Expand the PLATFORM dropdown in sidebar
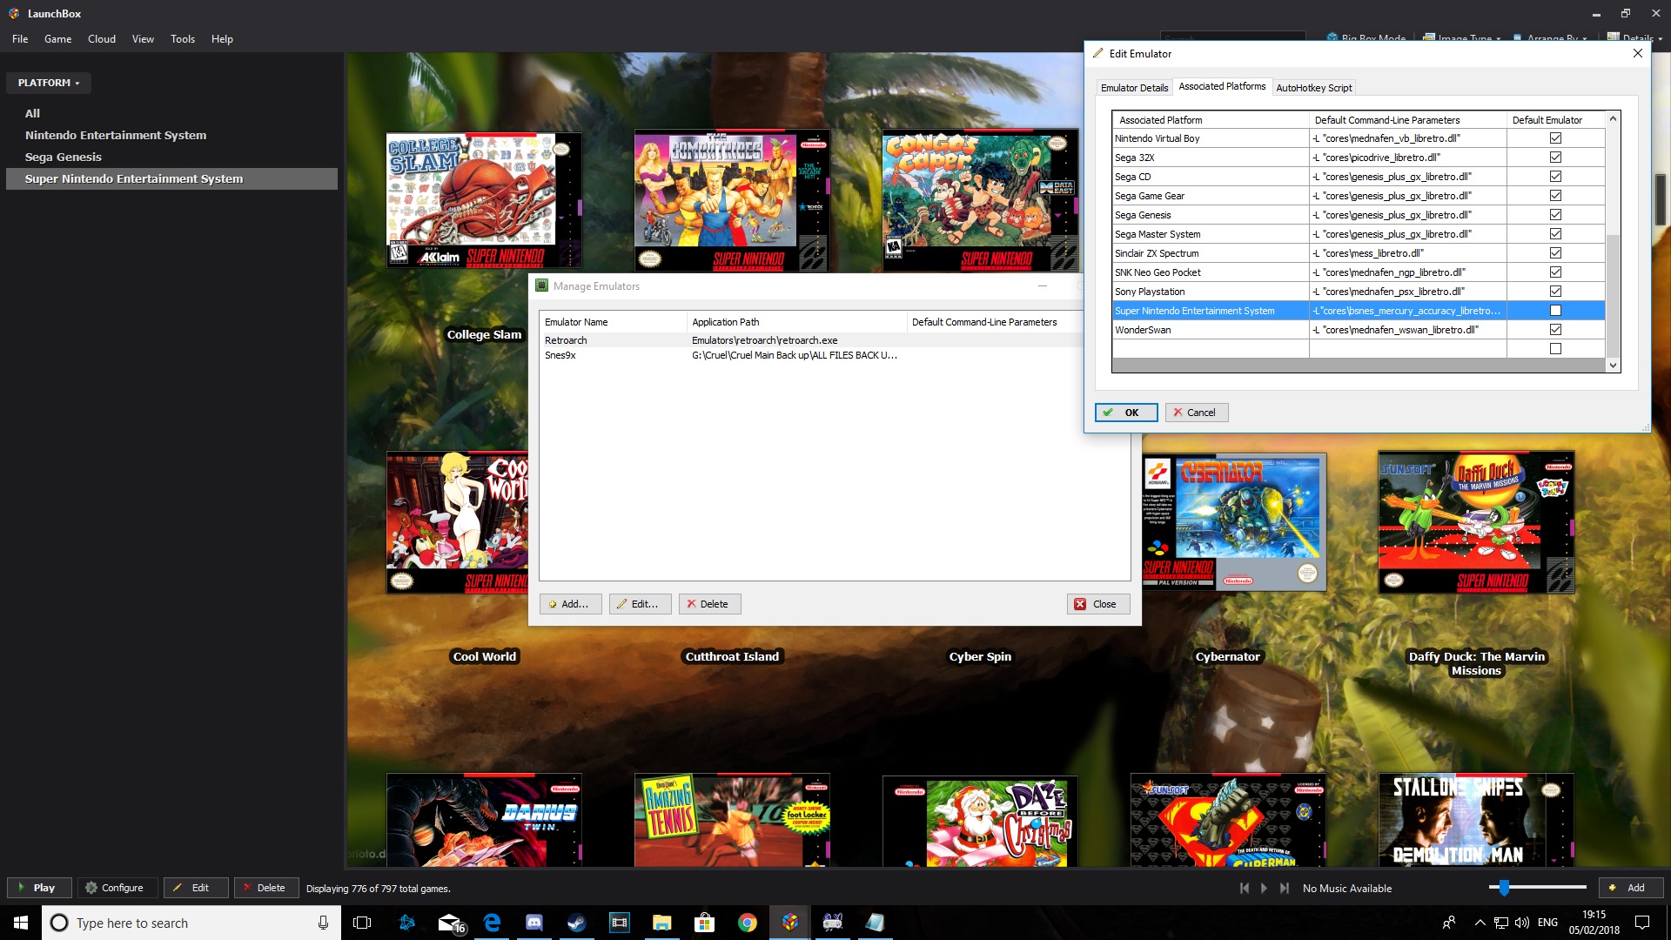Screen dimensions: 1671x940 (49, 83)
